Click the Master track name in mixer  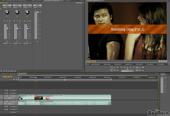37,5
